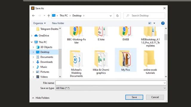The image size is (191, 107).
Task: Open the recent locations dropdown arrow
Action: 44,15
